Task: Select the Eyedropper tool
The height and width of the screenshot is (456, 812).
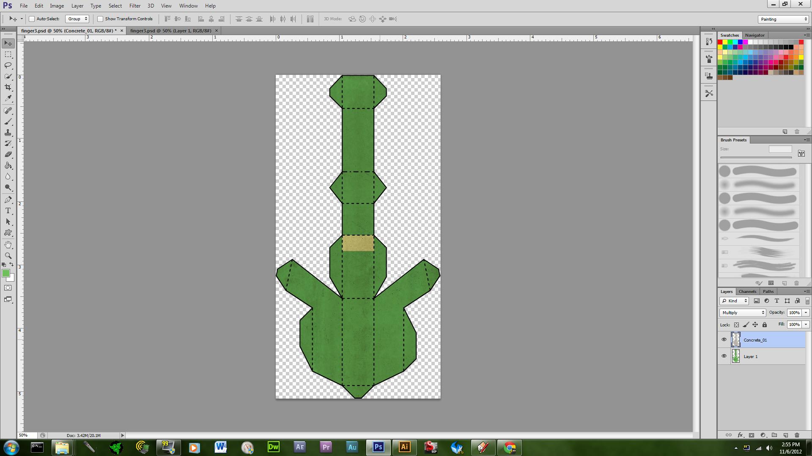Action: pyautogui.click(x=8, y=98)
